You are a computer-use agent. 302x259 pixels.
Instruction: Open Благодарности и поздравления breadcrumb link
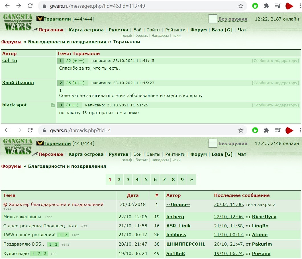(x=67, y=42)
